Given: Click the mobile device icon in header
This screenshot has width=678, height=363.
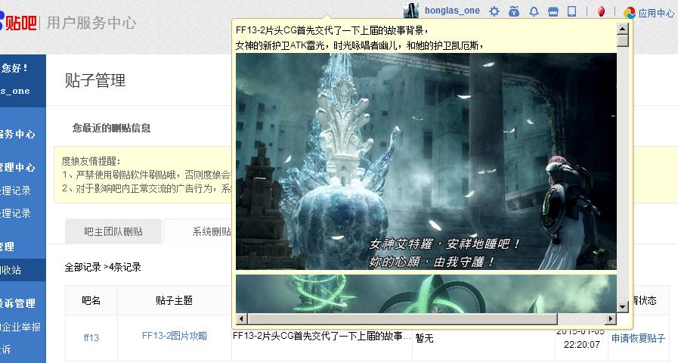Looking at the screenshot, I should 571,11.
